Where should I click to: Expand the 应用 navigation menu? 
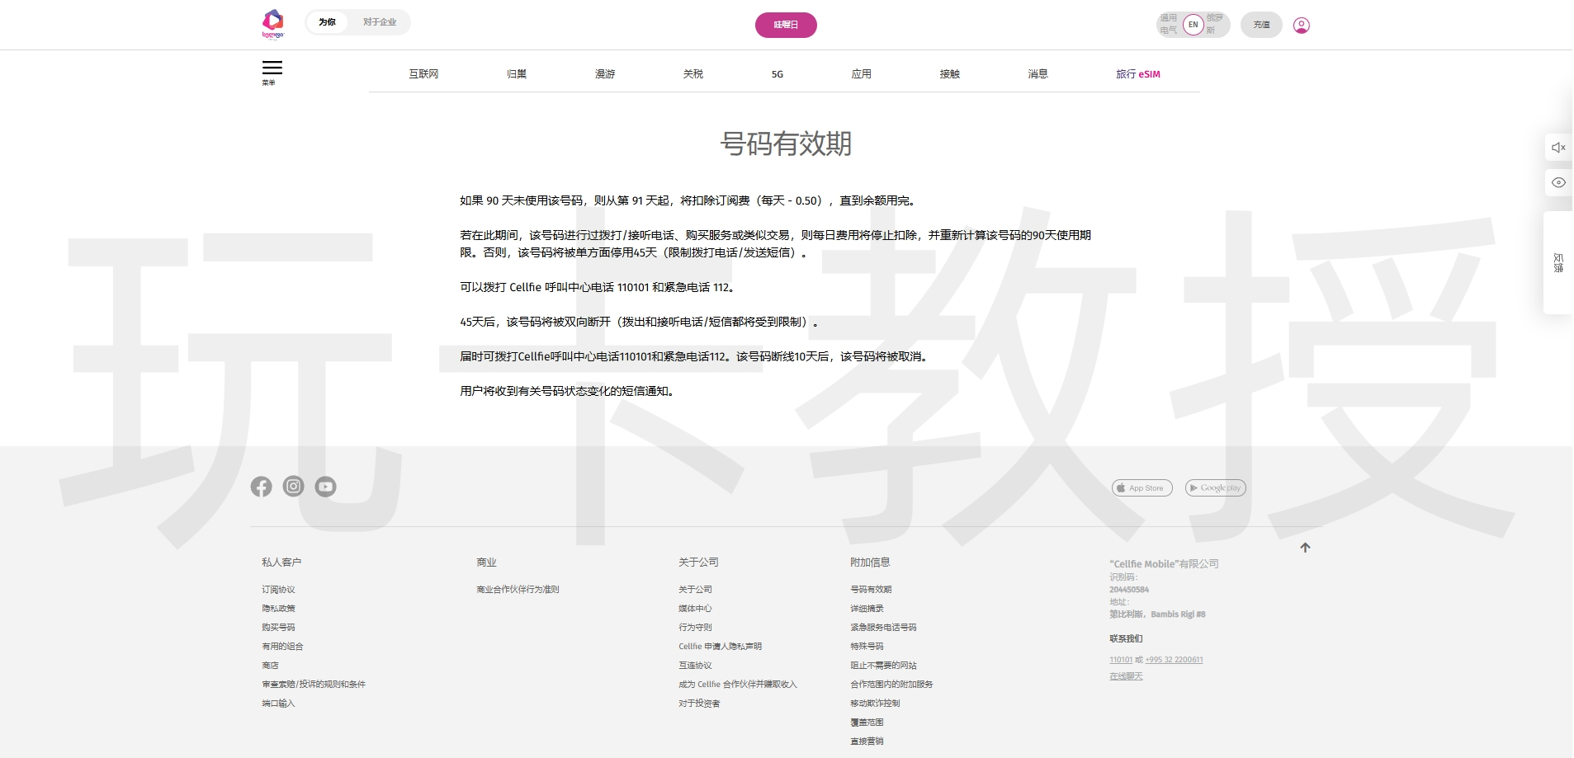point(861,74)
